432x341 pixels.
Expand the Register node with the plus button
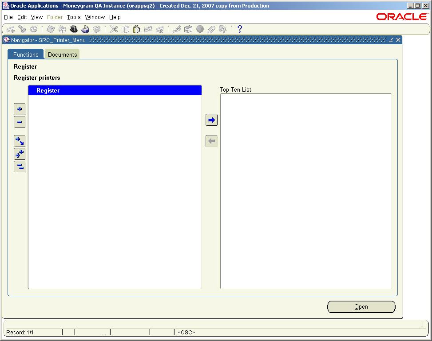point(19,109)
